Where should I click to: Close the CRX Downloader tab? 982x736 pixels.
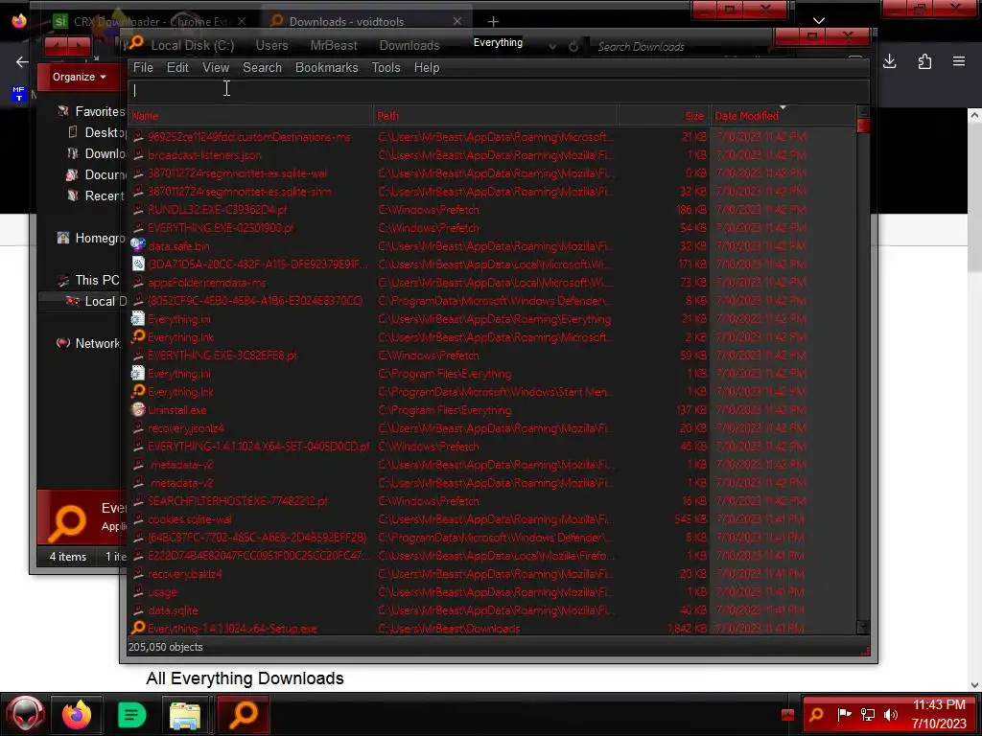(242, 21)
